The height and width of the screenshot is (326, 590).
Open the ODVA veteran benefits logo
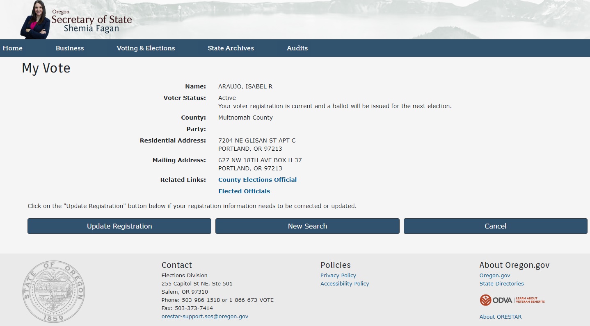pyautogui.click(x=512, y=300)
